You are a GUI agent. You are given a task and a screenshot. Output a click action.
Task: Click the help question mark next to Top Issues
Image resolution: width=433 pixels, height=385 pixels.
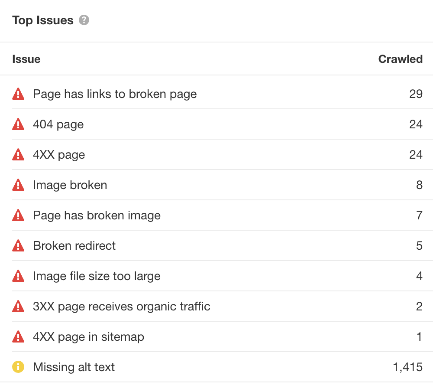tap(84, 20)
